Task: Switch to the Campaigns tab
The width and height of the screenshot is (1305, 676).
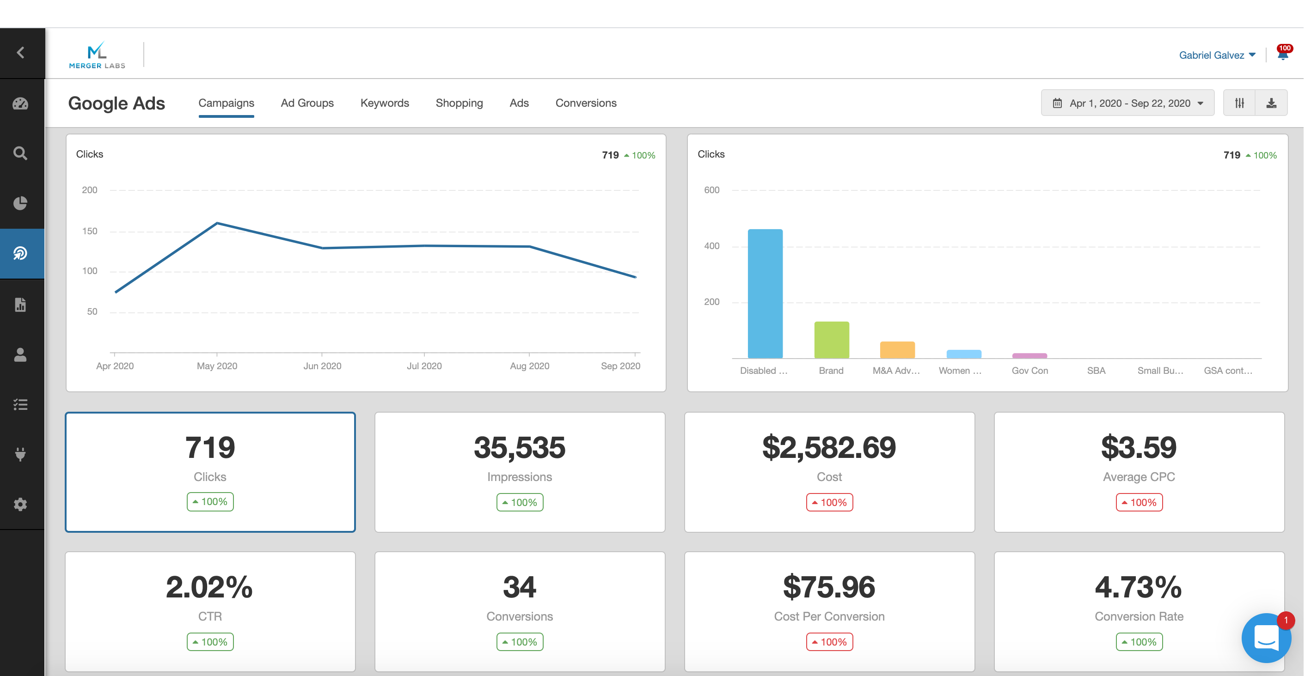Action: [x=227, y=103]
